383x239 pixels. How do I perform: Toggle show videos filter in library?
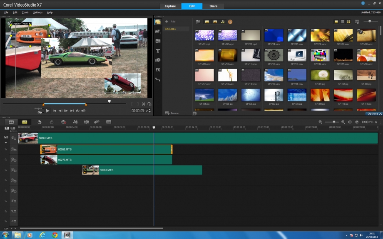click(x=206, y=22)
